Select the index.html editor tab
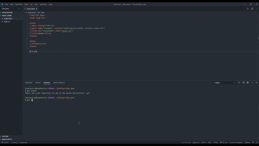Image resolution: width=259 pixels, height=146 pixels. [31, 9]
